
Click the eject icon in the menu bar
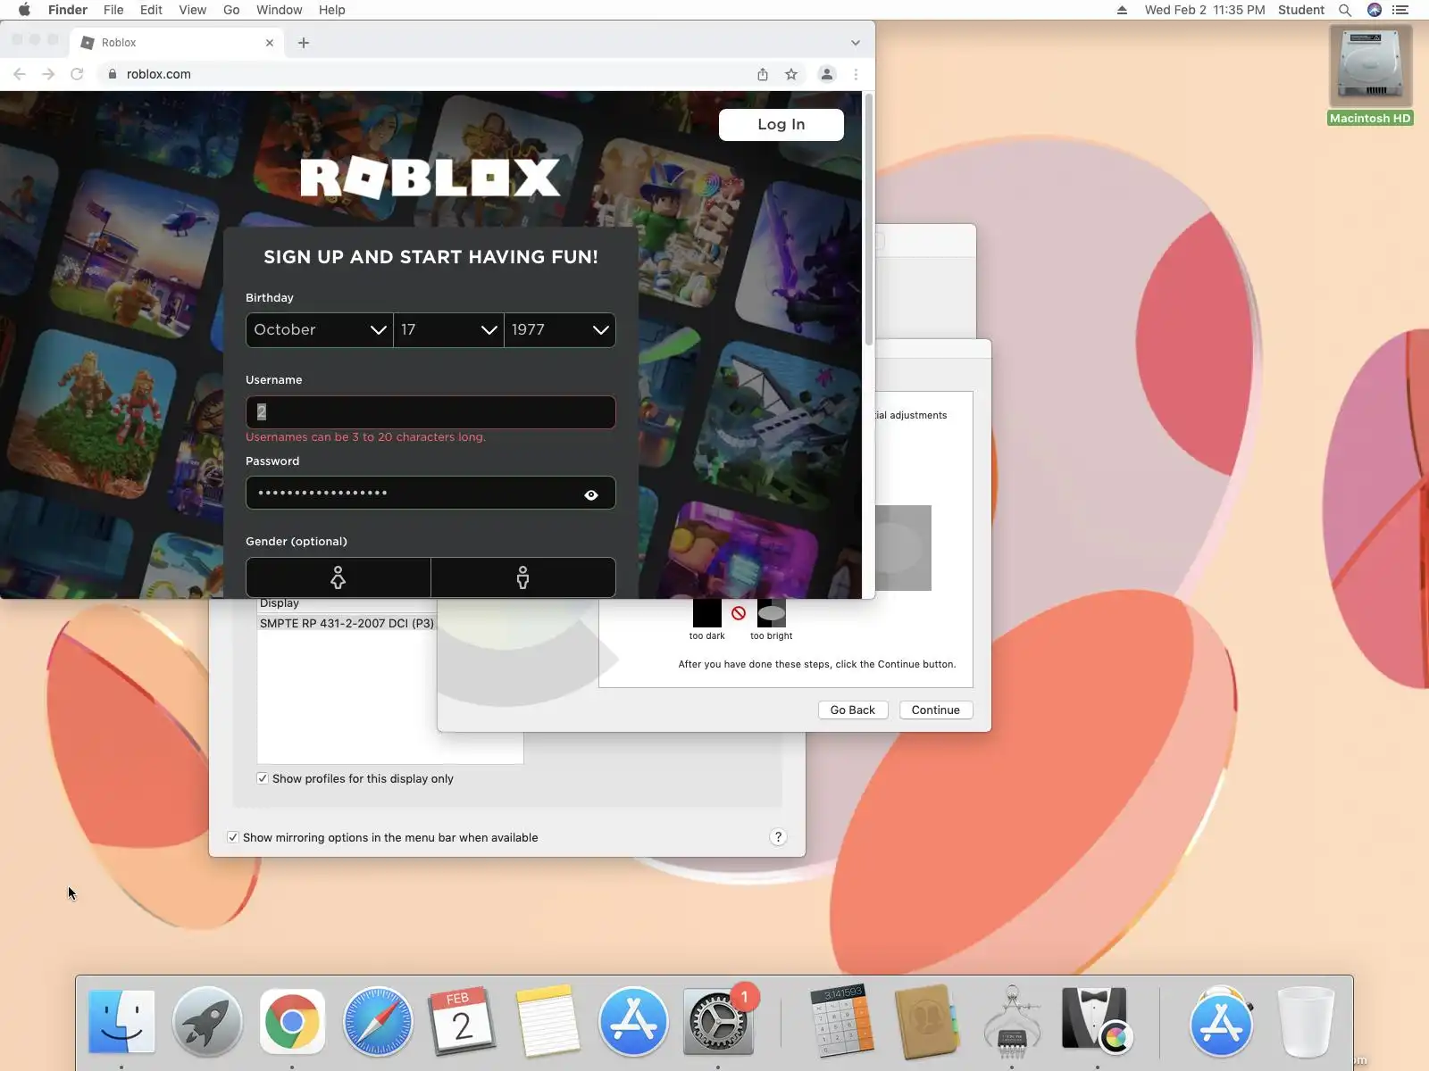click(x=1122, y=10)
